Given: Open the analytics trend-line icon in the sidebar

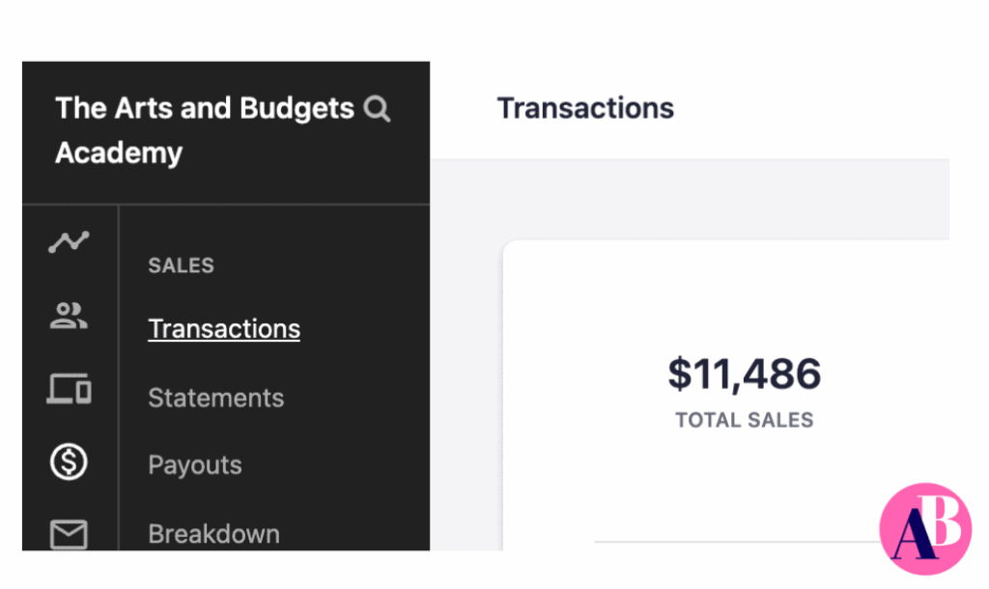Looking at the screenshot, I should 69,241.
